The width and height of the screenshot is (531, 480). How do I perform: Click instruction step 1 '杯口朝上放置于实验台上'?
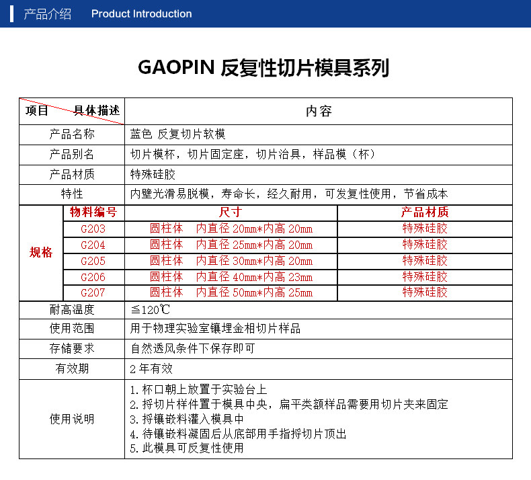[198, 390]
